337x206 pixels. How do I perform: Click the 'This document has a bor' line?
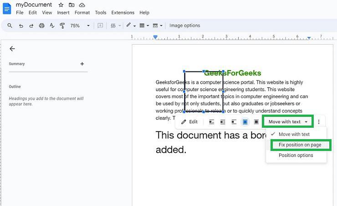click(210, 136)
